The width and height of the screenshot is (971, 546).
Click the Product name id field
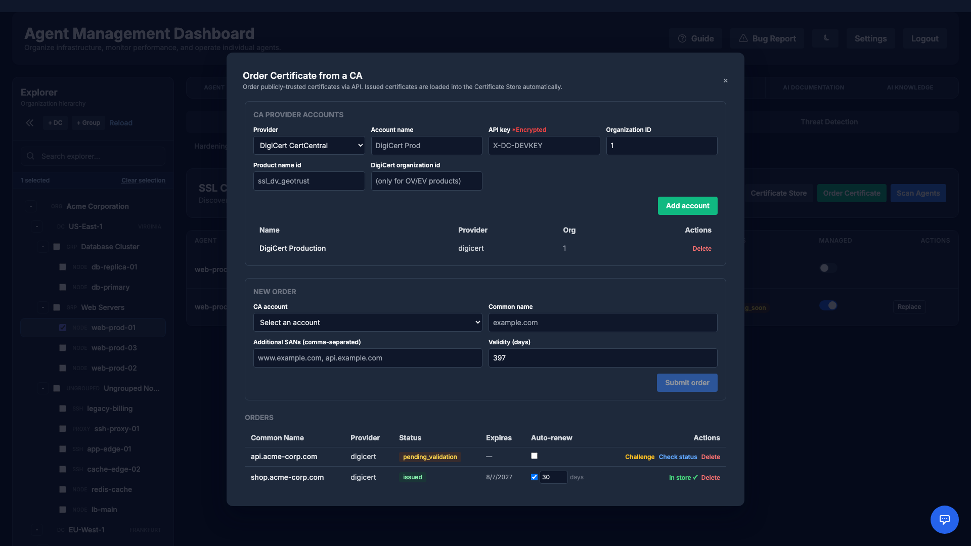(x=309, y=181)
